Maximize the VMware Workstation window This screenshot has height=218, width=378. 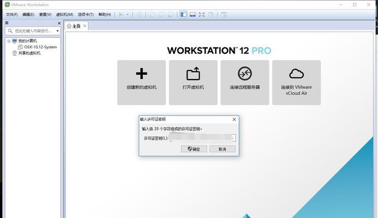pyautogui.click(x=355, y=4)
